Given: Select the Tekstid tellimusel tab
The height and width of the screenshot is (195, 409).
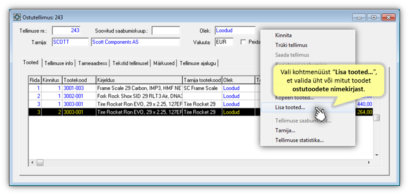Looking at the screenshot, I should click(130, 63).
